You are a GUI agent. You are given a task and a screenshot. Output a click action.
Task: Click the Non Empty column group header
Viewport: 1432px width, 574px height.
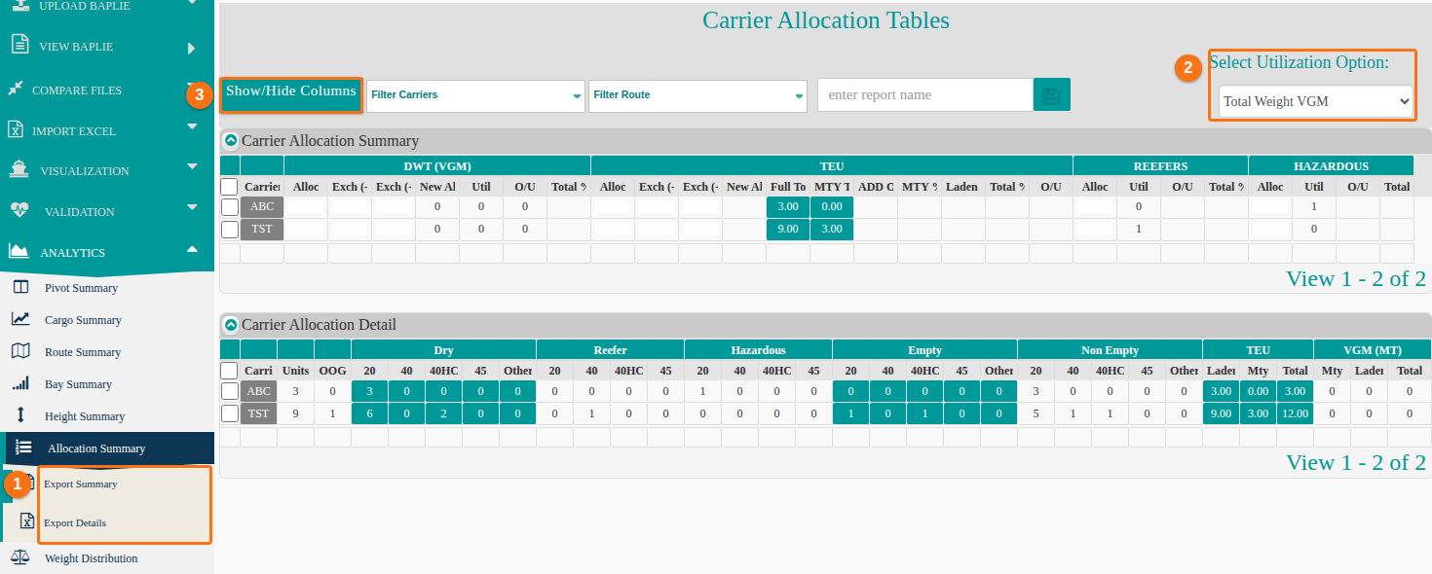[1110, 350]
